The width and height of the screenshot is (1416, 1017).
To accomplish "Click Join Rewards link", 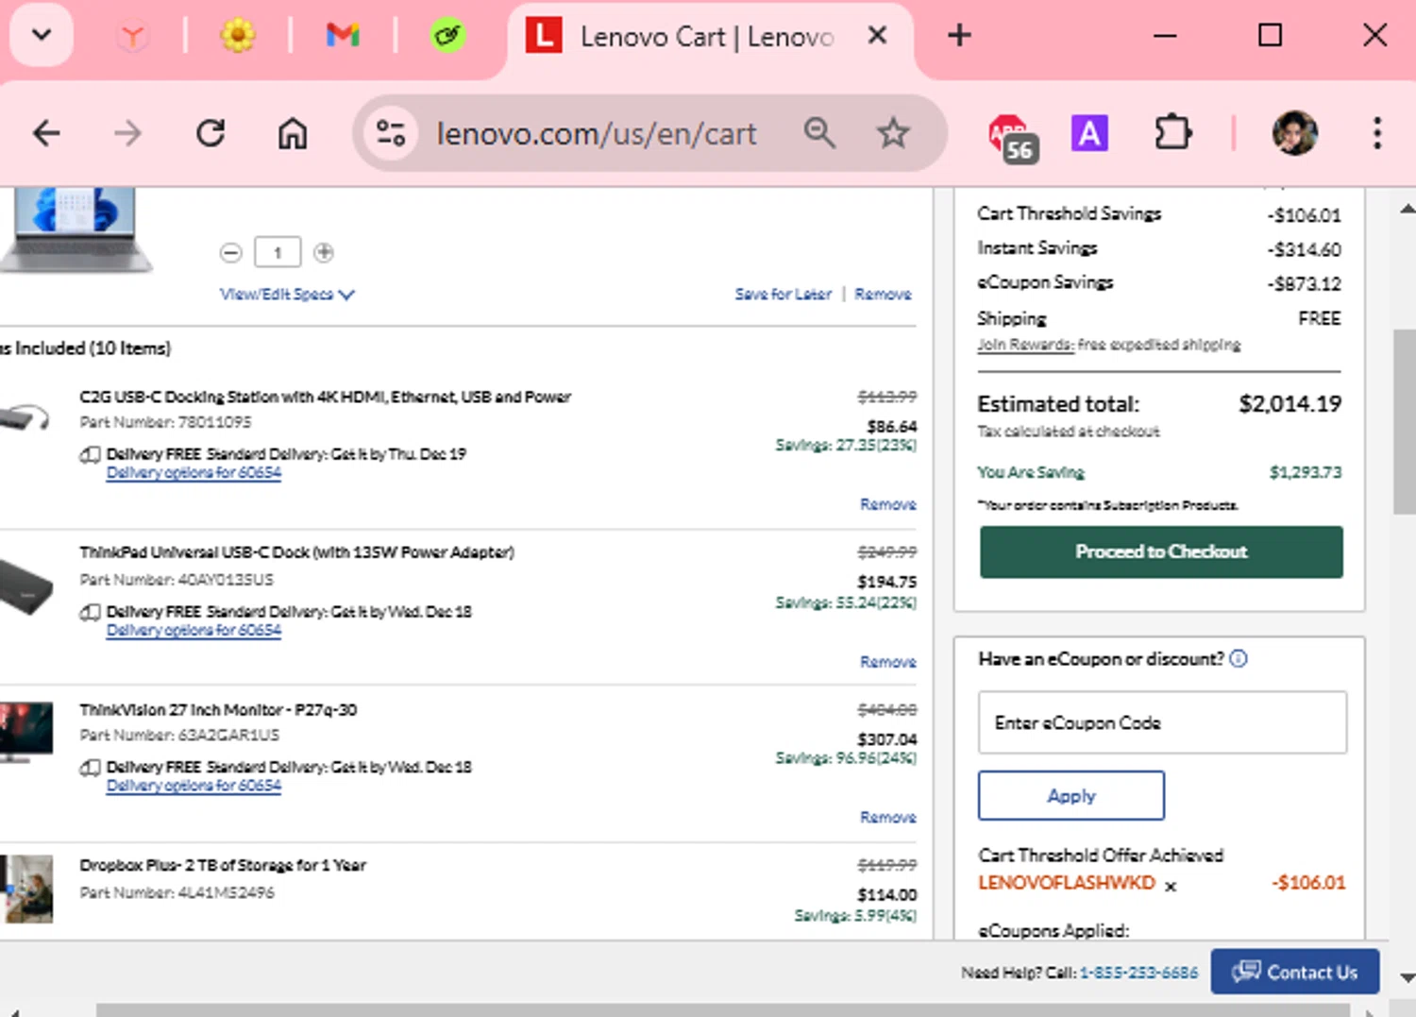I will pos(1025,345).
